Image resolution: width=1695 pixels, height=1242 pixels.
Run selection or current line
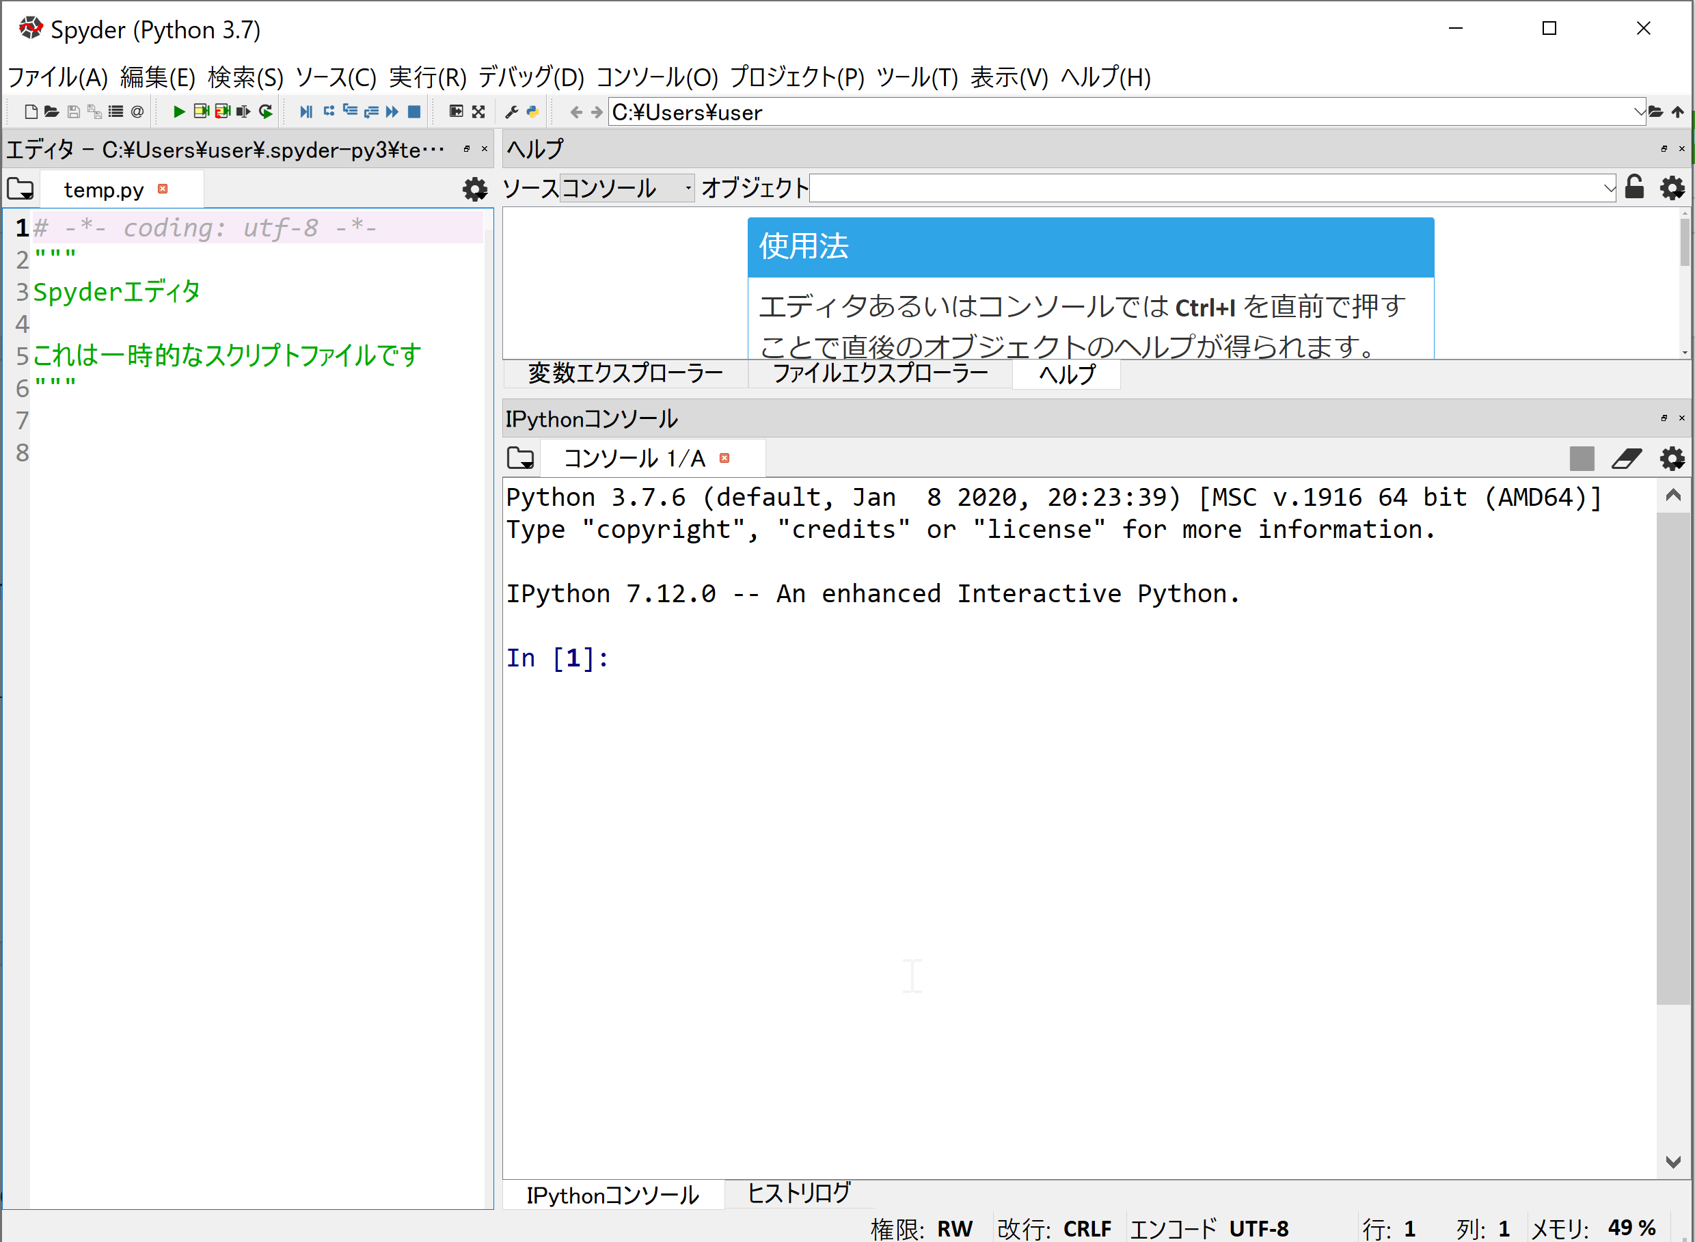point(243,112)
